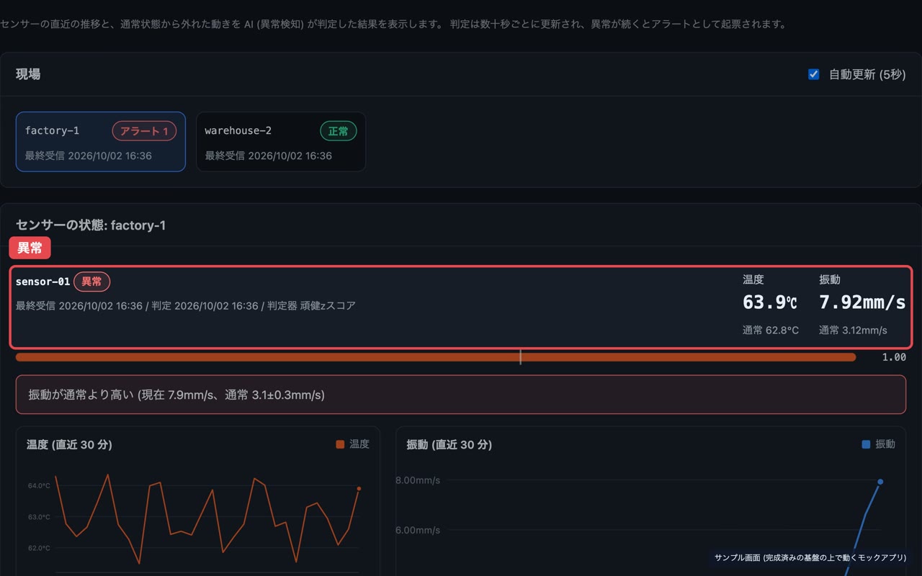Click the 63.9℃ temperature reading
This screenshot has width=922, height=576.
click(x=770, y=302)
